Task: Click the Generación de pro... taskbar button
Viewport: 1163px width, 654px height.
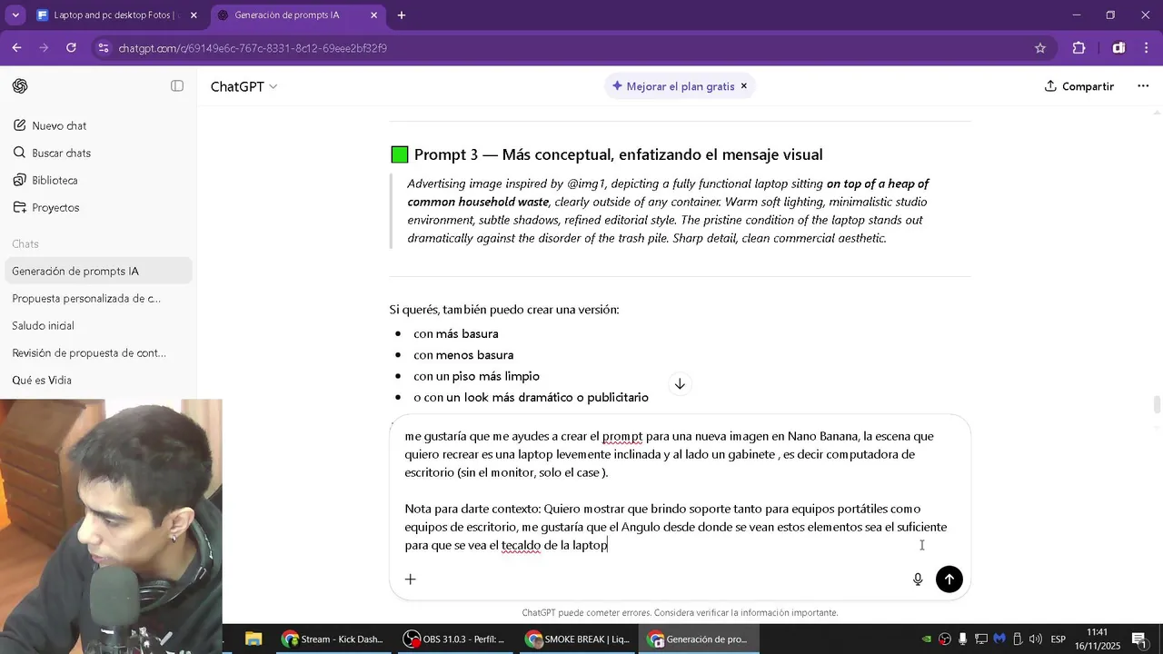Action: [x=700, y=639]
